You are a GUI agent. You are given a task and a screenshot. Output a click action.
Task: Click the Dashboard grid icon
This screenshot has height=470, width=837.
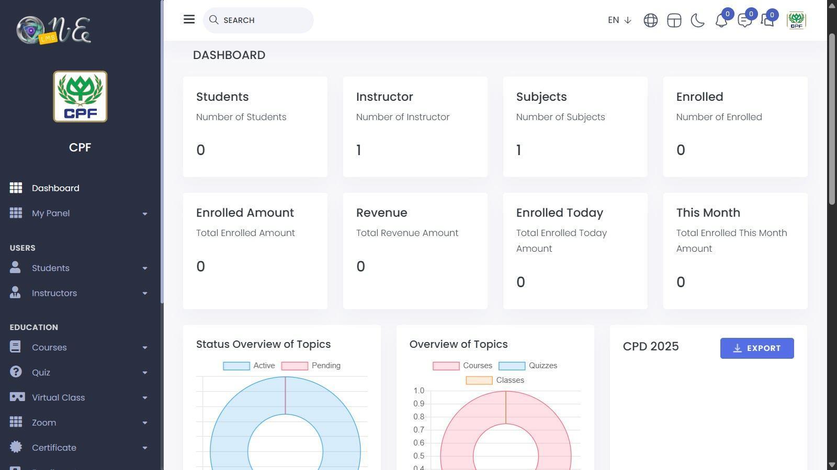point(16,188)
